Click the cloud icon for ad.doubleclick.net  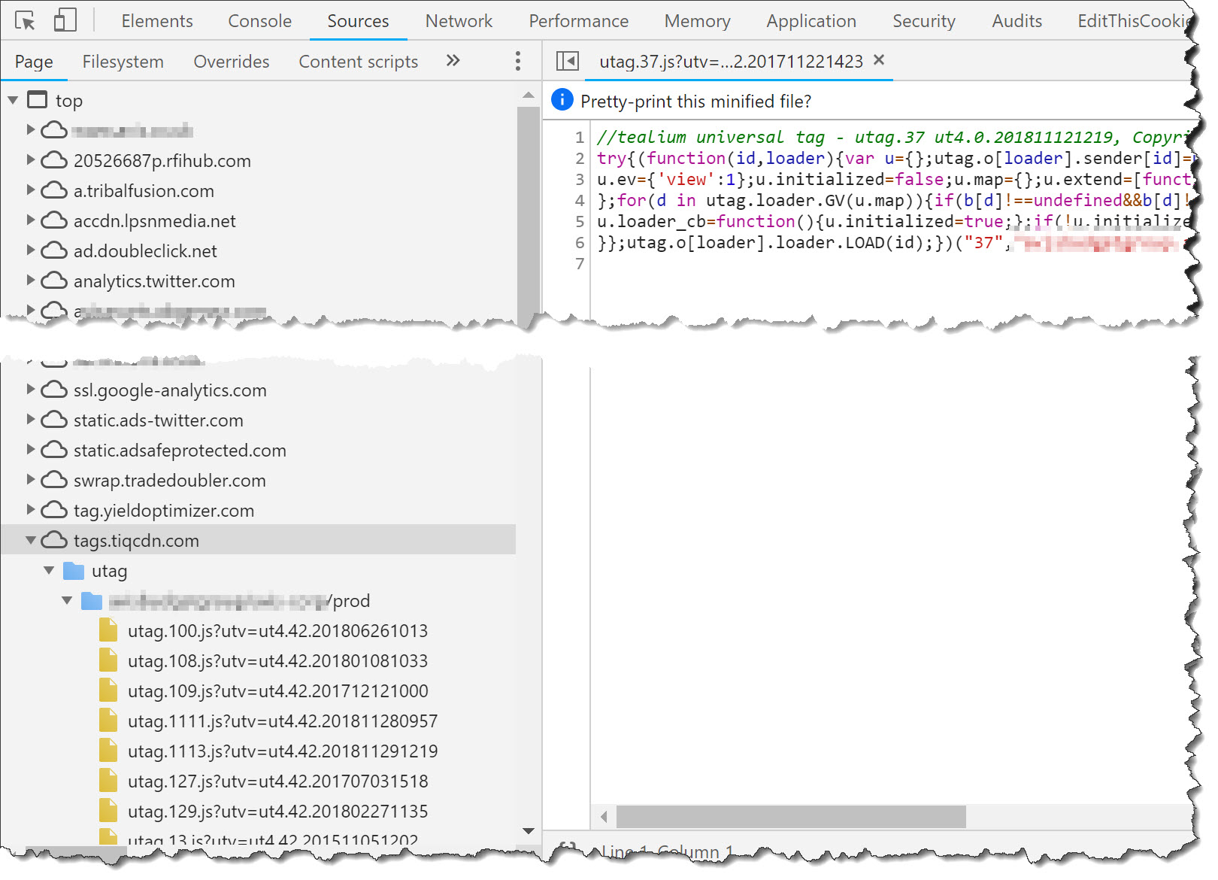(54, 250)
